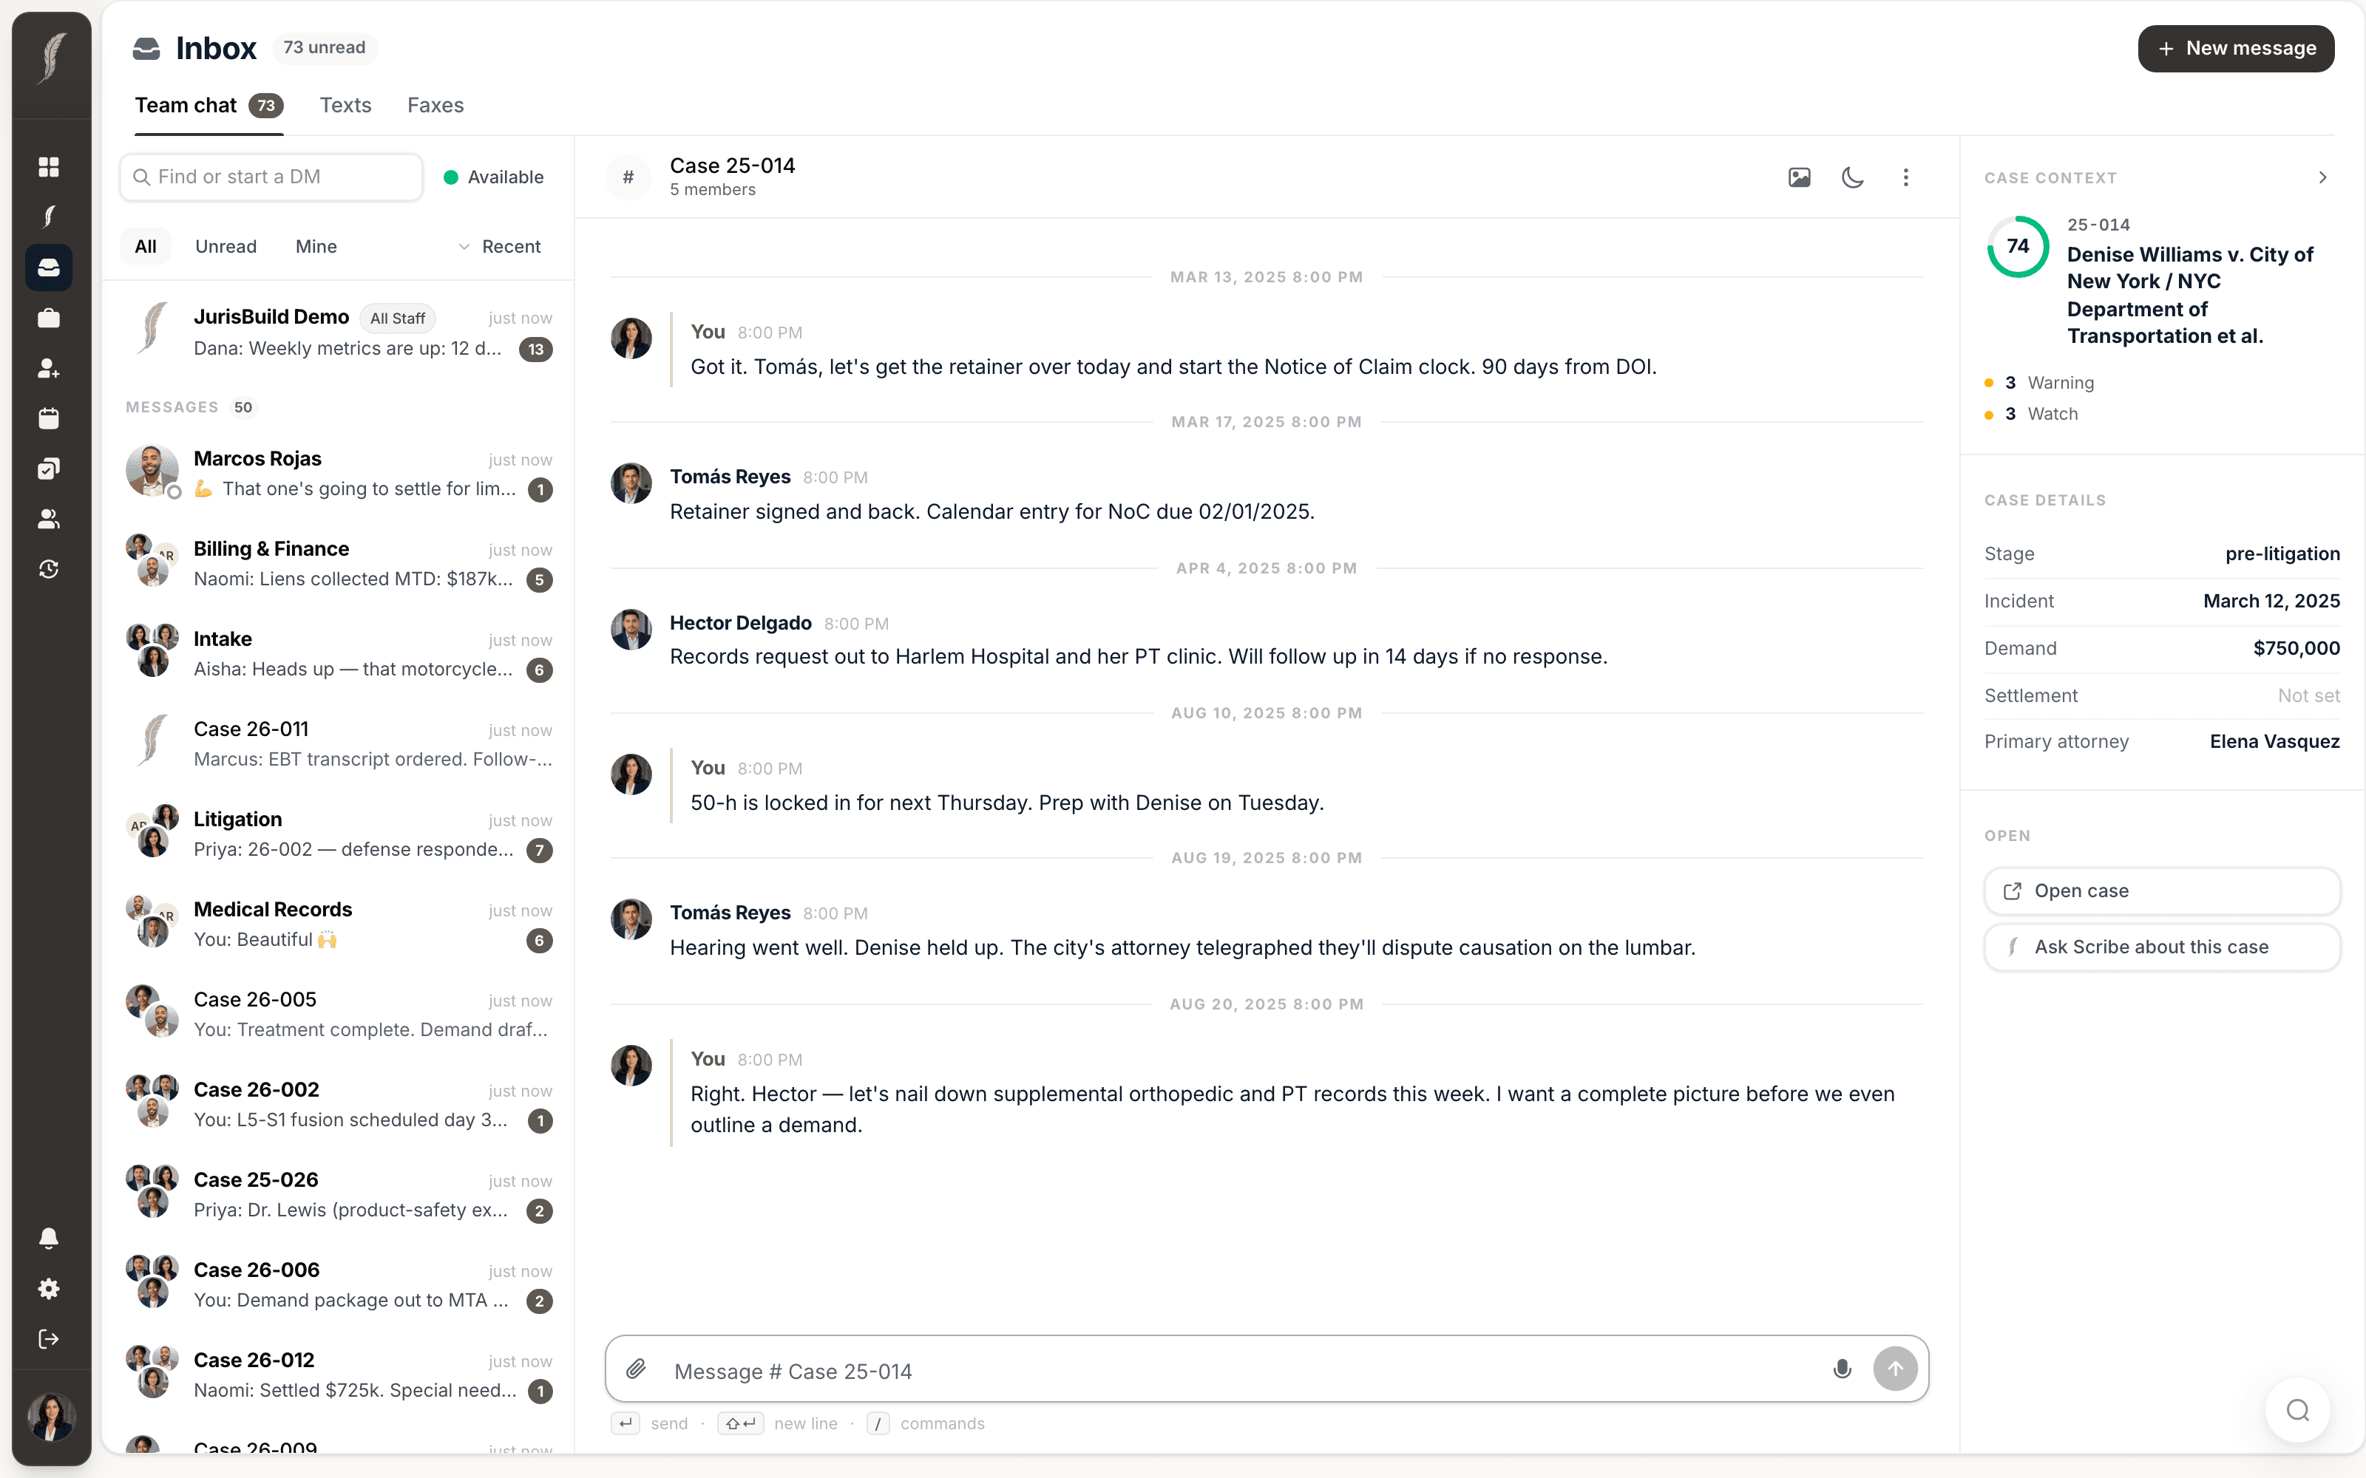Click the 74 case score progress ring

tap(2018, 246)
